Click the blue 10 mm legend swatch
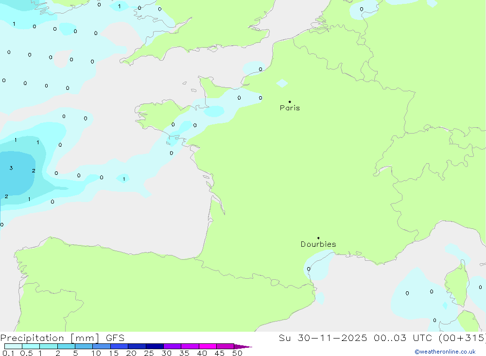486x356 pixels. [x=102, y=346]
